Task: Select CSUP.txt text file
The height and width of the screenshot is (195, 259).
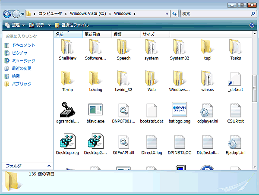Action: (236, 113)
